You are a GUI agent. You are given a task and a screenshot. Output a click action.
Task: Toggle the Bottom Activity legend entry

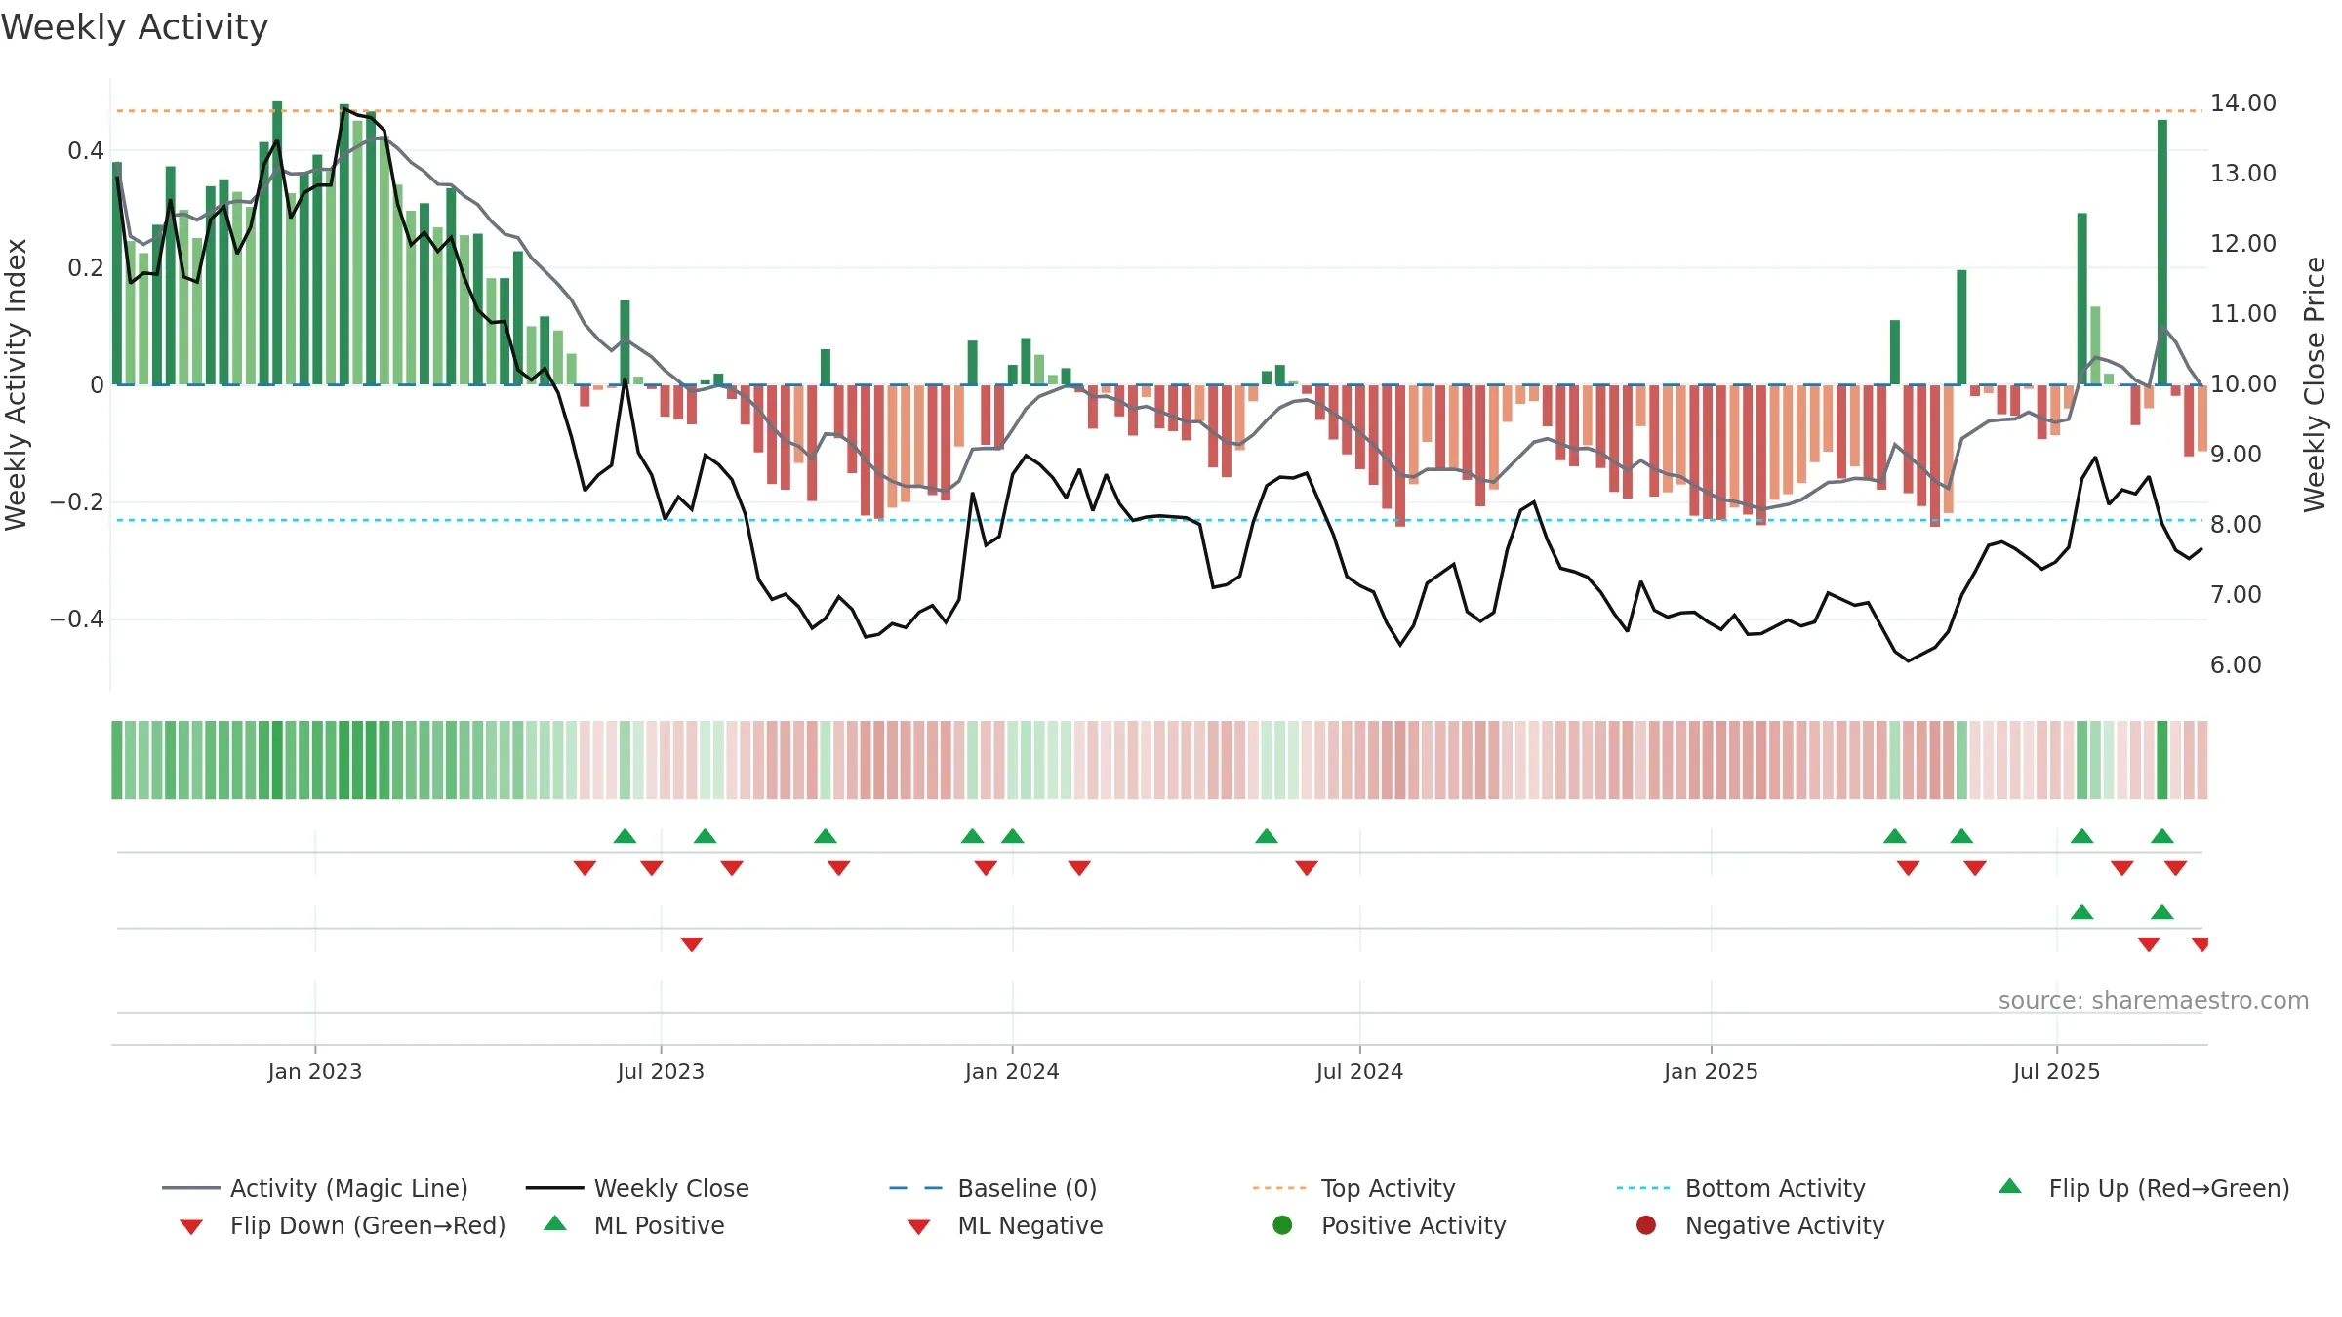pyautogui.click(x=1741, y=1188)
